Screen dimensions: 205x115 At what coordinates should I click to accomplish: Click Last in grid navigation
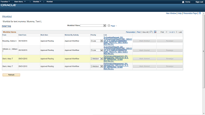180,32
